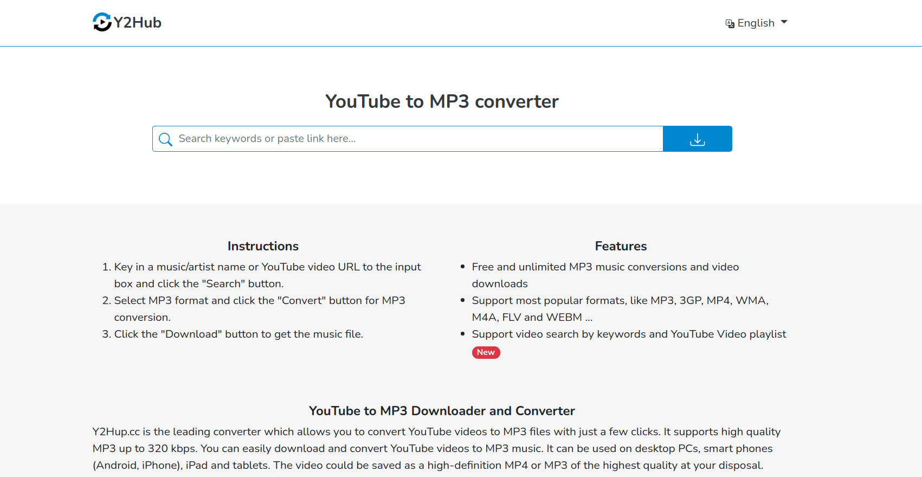Open the Y2Hub home link text

coord(138,22)
